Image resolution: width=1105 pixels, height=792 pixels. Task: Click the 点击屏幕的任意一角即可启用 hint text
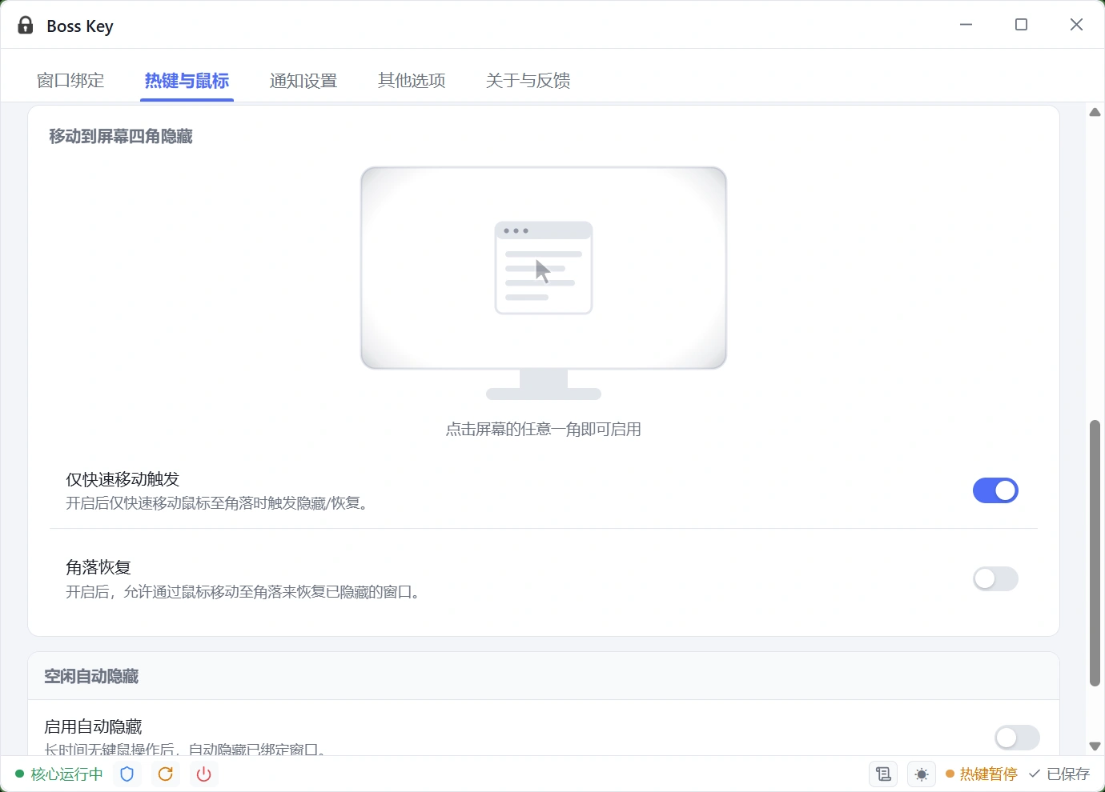(544, 430)
